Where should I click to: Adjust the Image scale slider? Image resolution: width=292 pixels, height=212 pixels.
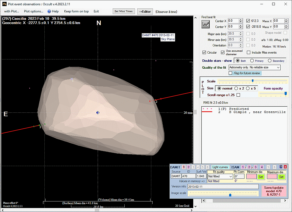click(230, 195)
